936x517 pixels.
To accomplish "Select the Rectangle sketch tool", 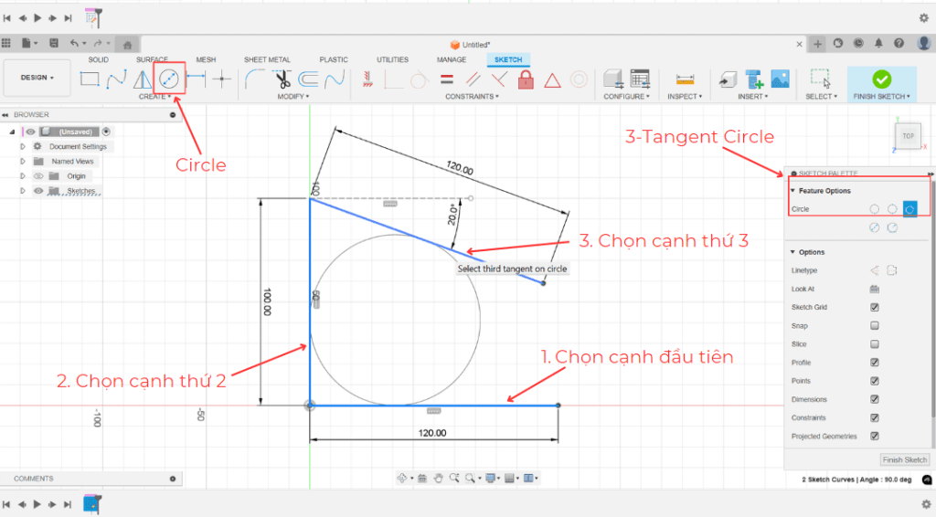I will pyautogui.click(x=90, y=79).
